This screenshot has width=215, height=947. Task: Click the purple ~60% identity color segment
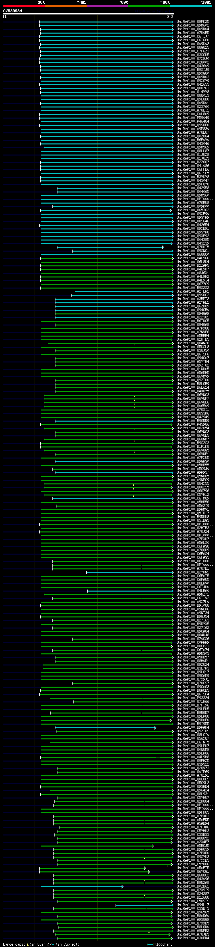pyautogui.click(x=108, y=6)
